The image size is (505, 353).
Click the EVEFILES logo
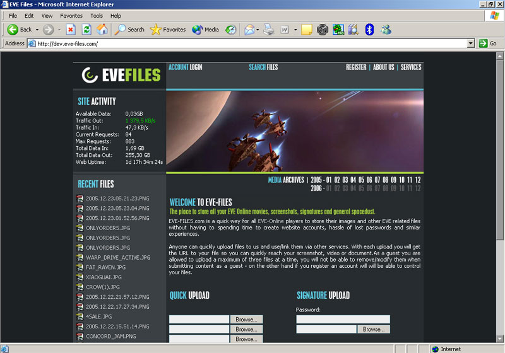tap(121, 75)
